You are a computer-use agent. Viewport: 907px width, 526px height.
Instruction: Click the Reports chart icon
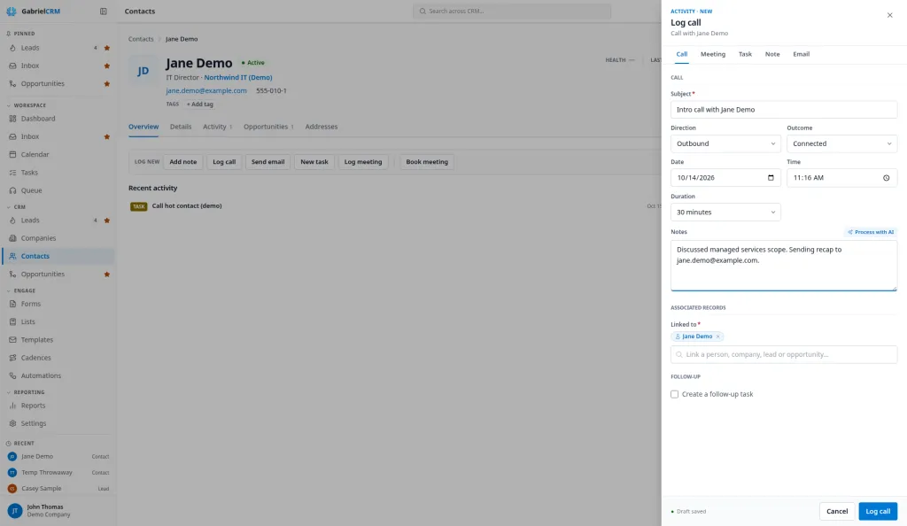tap(12, 406)
